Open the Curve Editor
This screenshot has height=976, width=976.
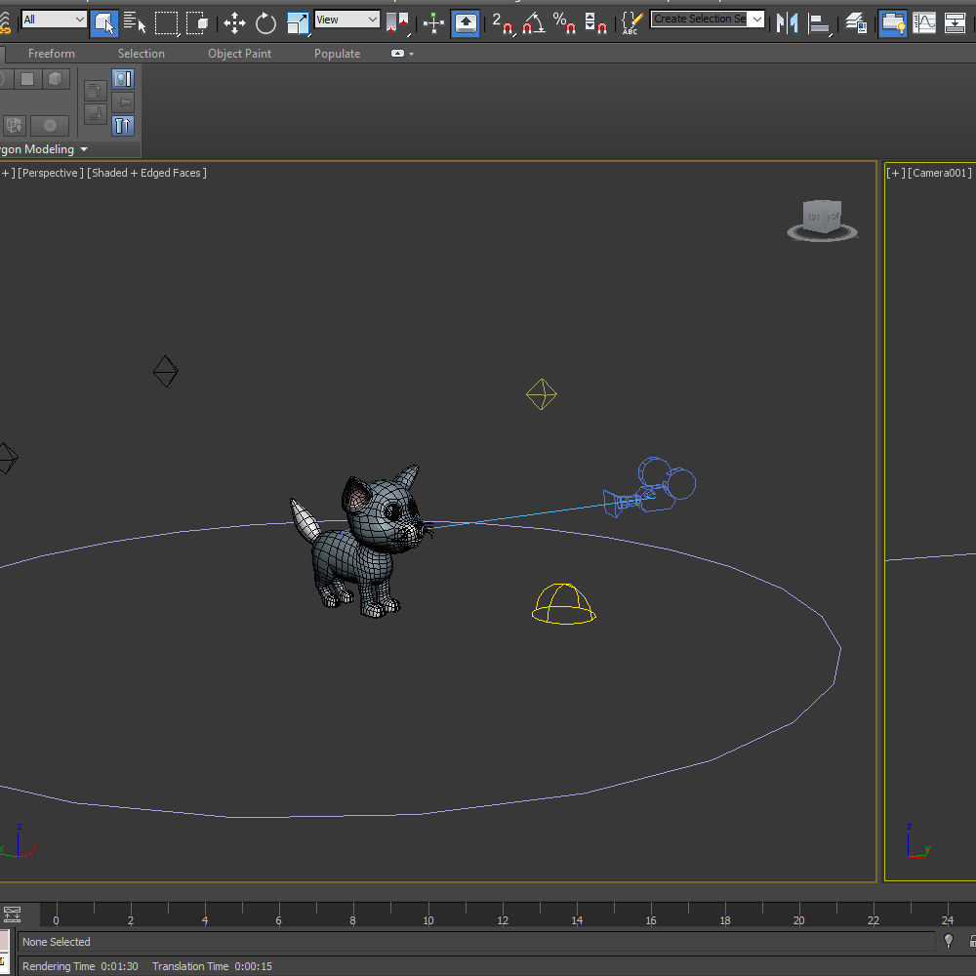[x=924, y=23]
